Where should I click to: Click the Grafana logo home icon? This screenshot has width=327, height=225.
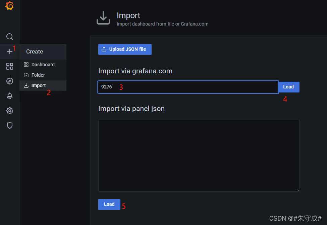pyautogui.click(x=9, y=6)
